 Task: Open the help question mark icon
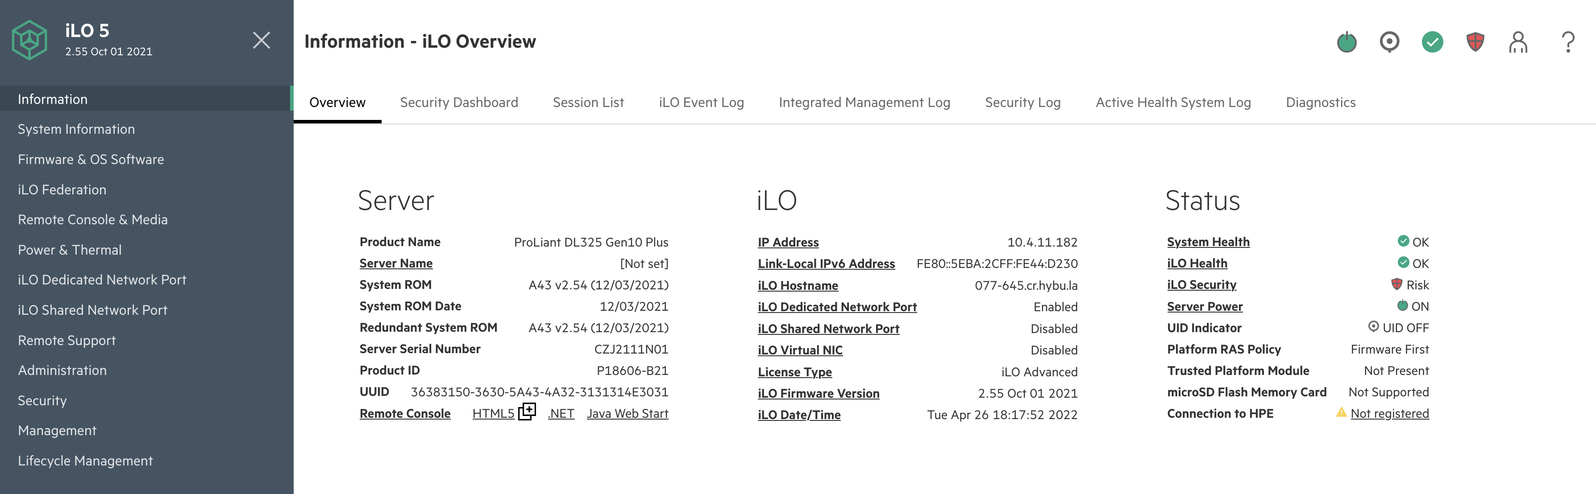coord(1567,42)
